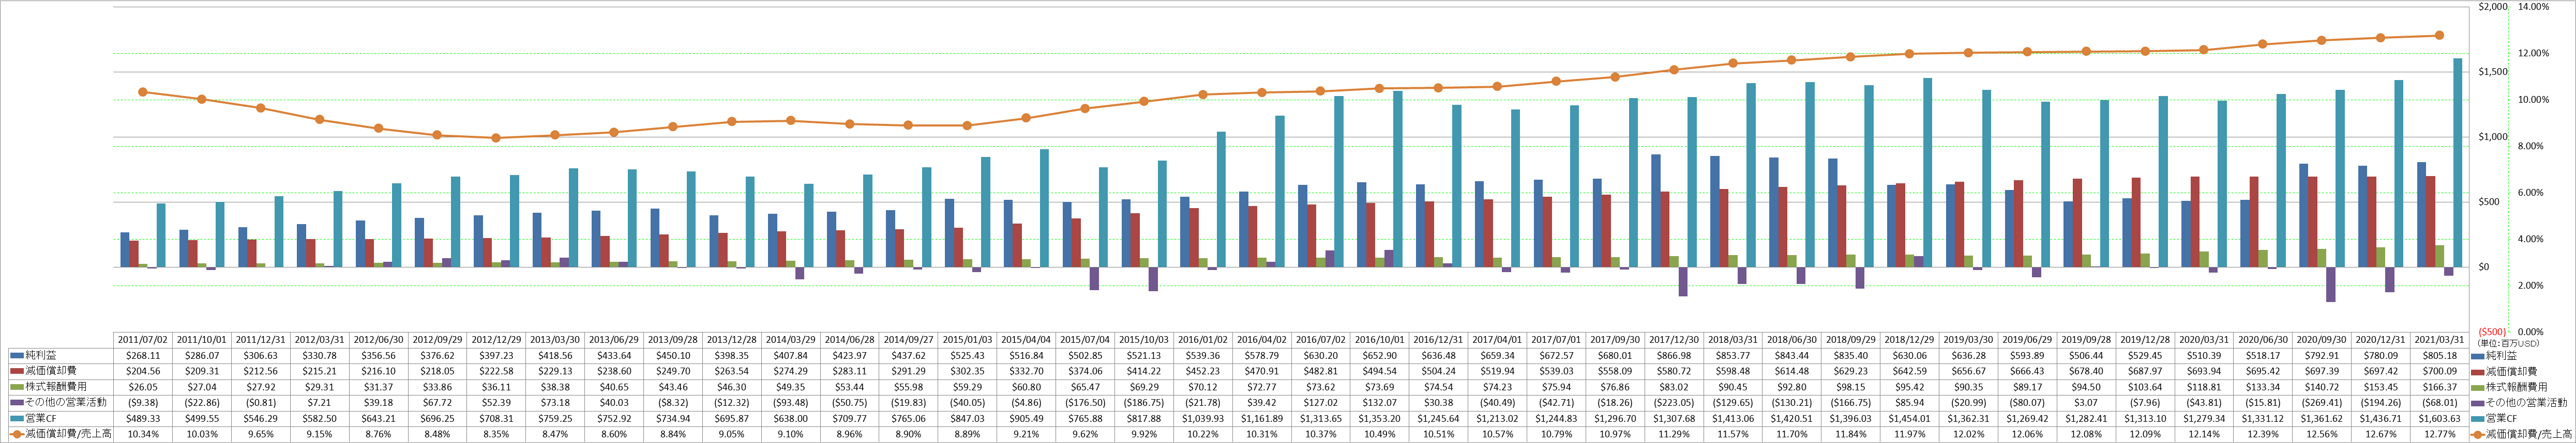
Task: Select the cell showing 12.77%
Action: (2440, 434)
